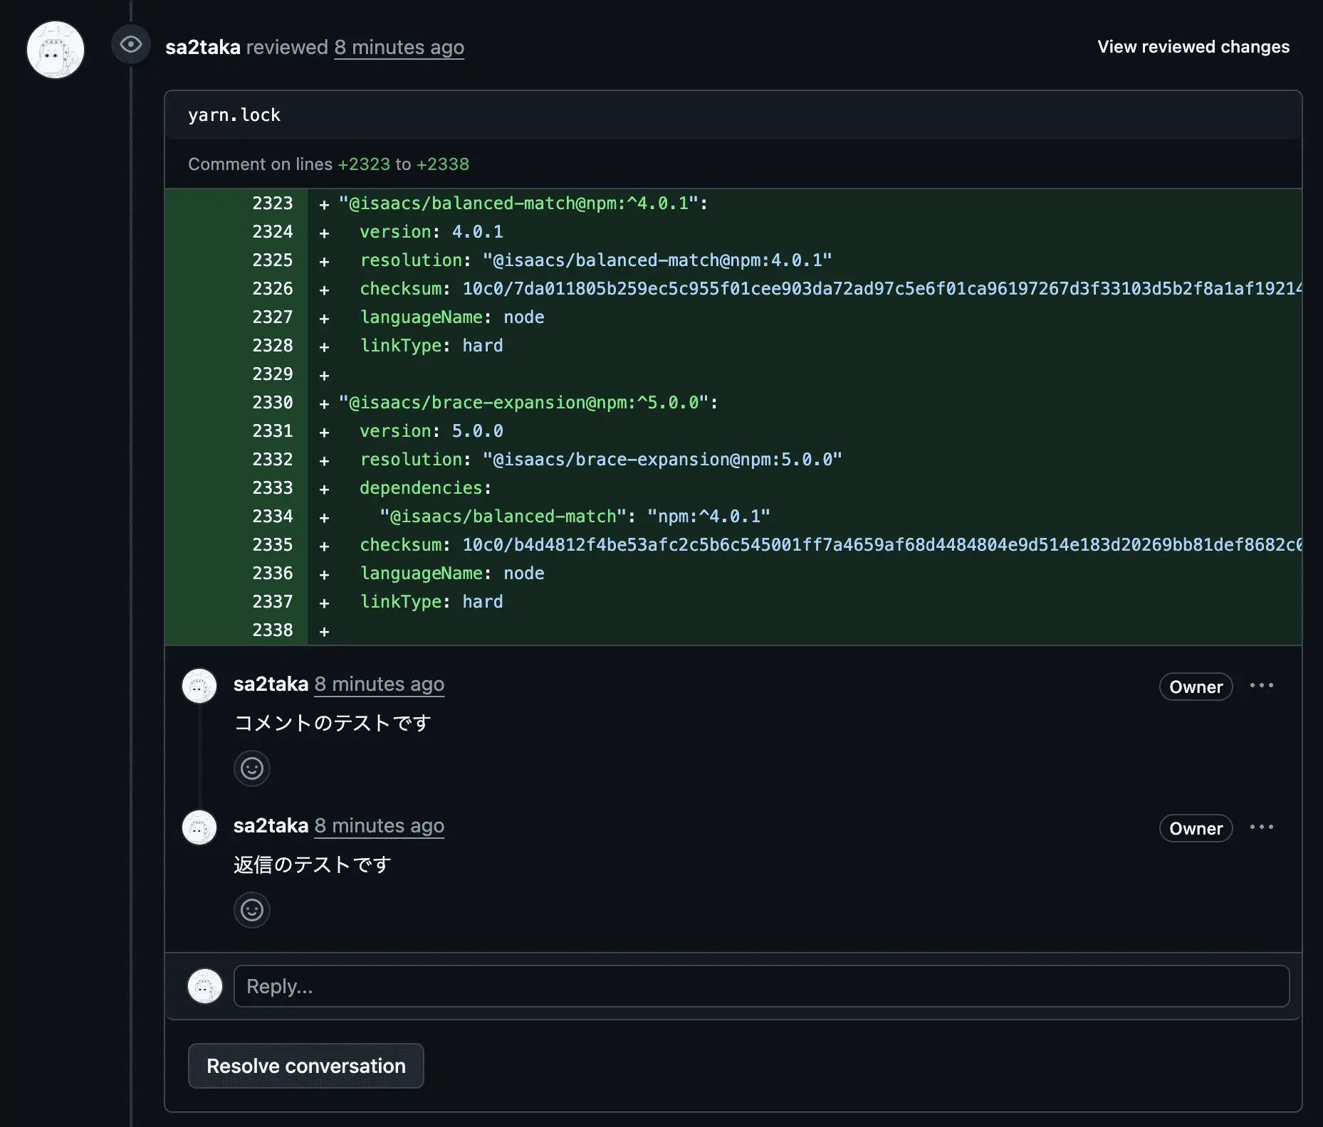Click the Resolve conversation button
Screen dimensions: 1323x1127
(x=305, y=1066)
